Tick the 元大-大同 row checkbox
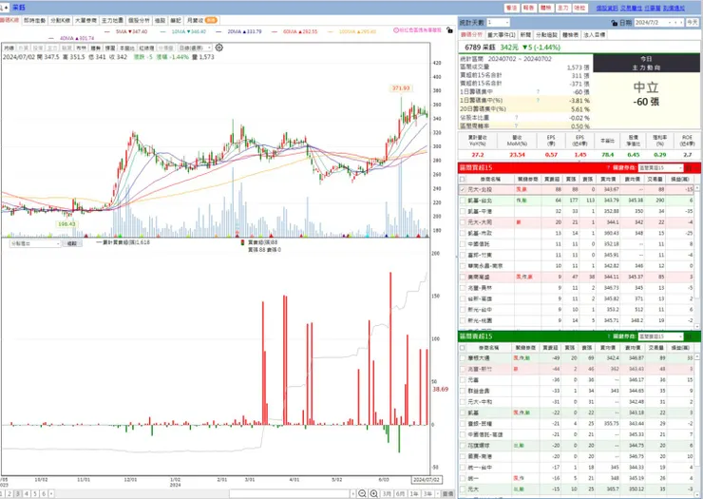Image resolution: width=703 pixels, height=499 pixels. click(463, 222)
